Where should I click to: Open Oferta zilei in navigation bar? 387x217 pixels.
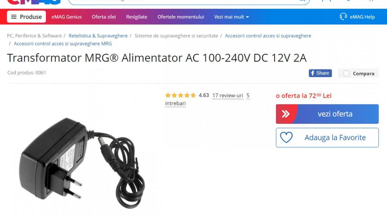coord(104,17)
